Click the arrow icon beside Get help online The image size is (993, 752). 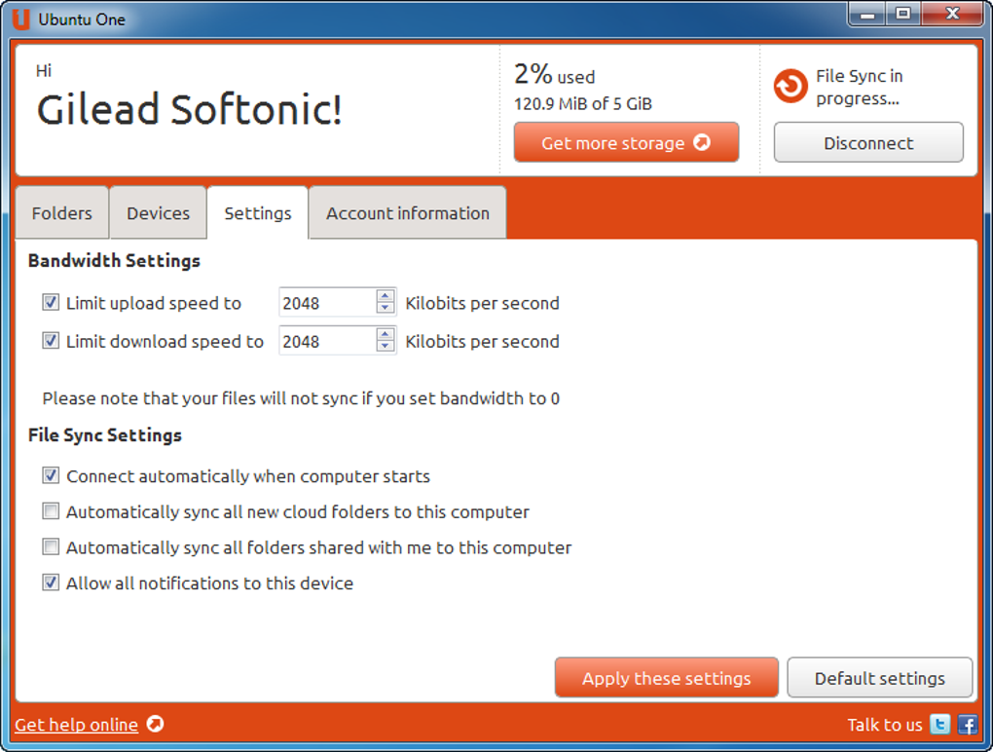(x=155, y=724)
